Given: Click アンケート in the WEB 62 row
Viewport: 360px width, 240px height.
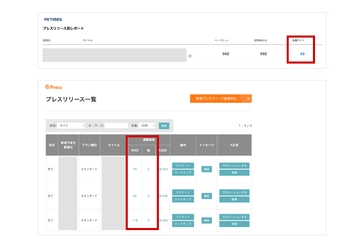Looking at the screenshot, I should tap(183, 192).
